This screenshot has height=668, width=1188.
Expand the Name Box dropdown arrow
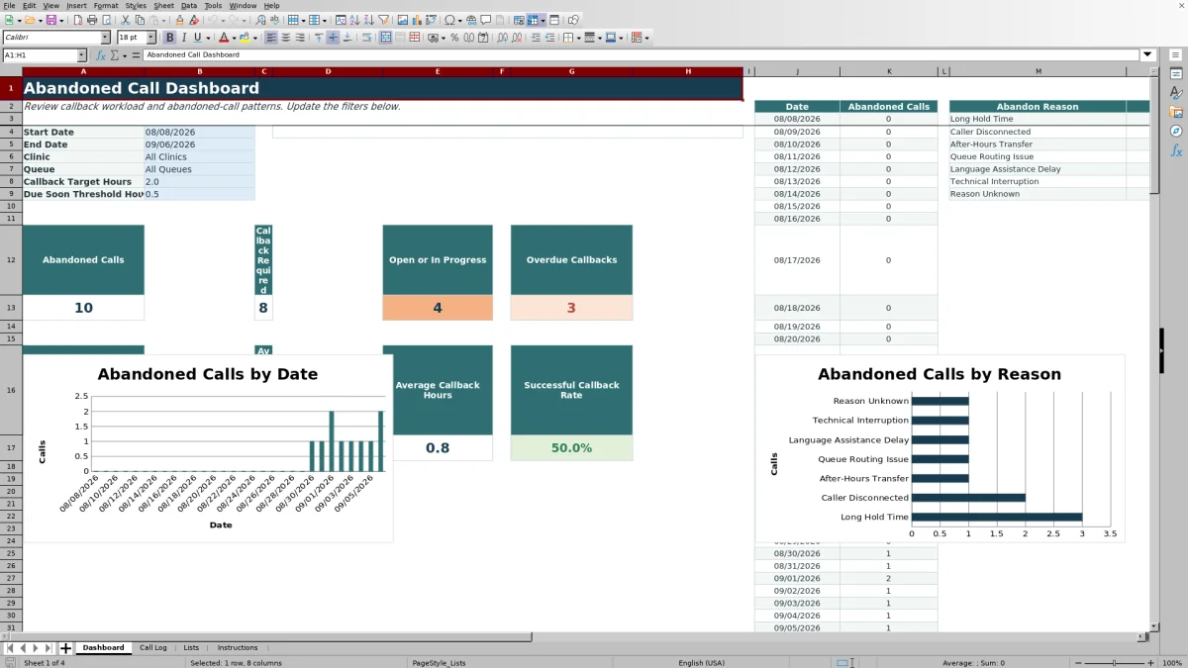tap(82, 55)
